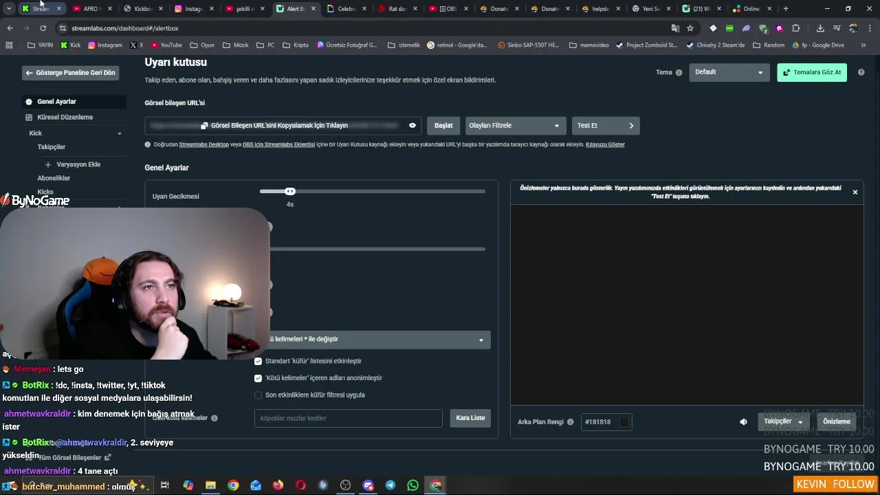Close the preview notice with the X
The image size is (880, 495).
[855, 192]
